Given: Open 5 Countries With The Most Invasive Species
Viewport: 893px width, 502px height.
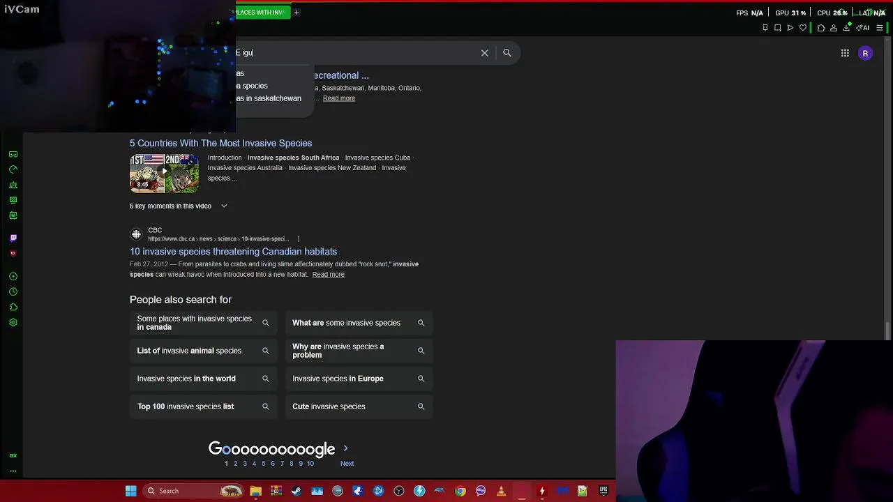Looking at the screenshot, I should tap(220, 143).
